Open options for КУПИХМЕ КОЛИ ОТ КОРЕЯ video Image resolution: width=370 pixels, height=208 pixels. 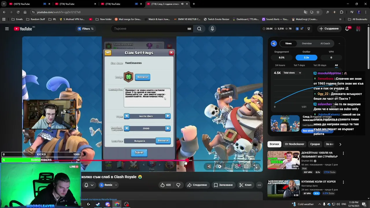click(x=343, y=182)
